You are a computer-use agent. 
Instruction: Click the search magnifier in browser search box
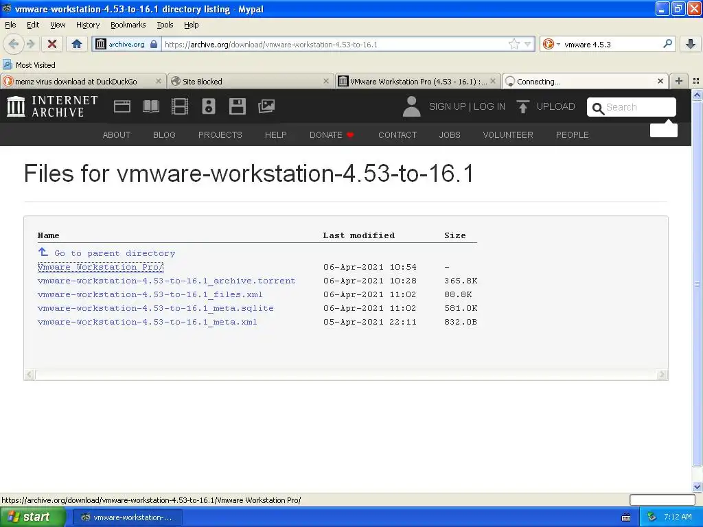coord(667,44)
